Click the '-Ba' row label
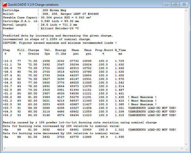 (5, 137)
